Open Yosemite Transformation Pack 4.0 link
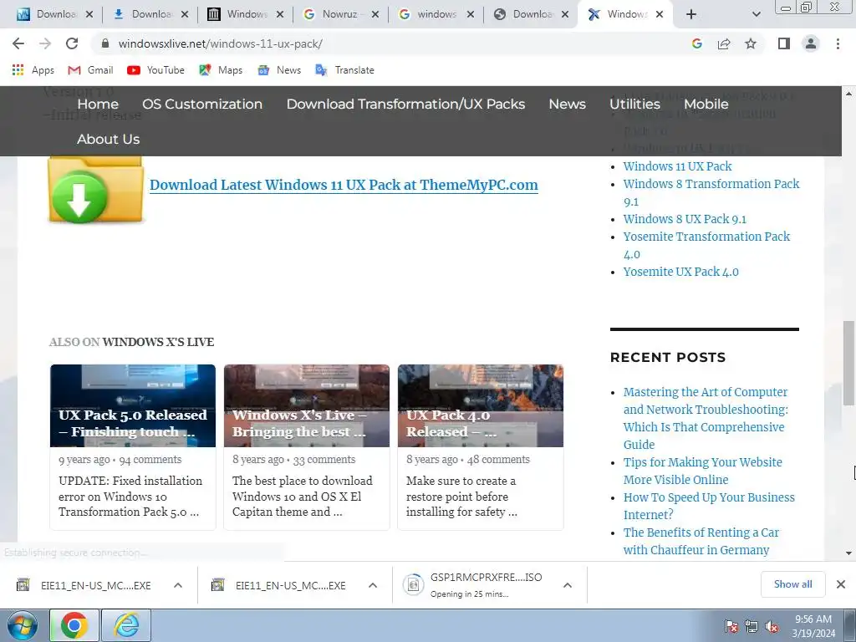Screen dimensions: 856x642 pyautogui.click(x=706, y=245)
